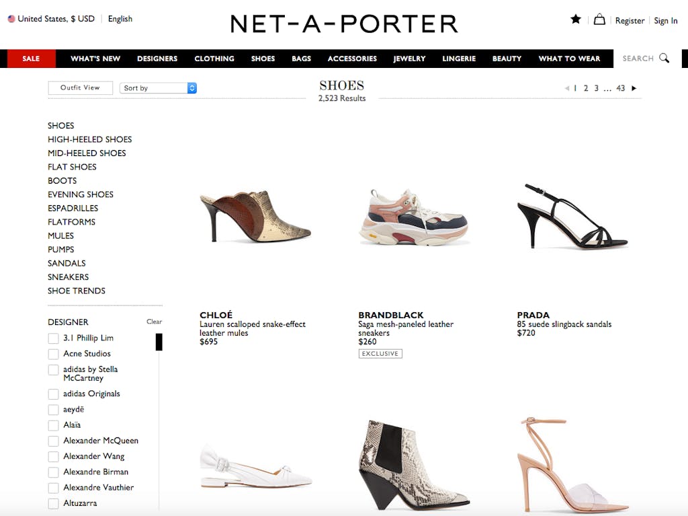Viewport: 688px width, 516px height.
Task: Open the nude PVC strap sandal image
Action: click(573, 466)
